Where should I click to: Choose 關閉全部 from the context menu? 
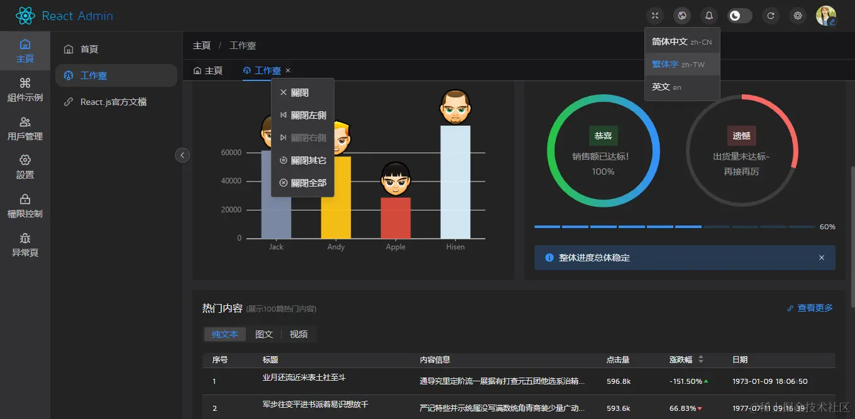tap(307, 182)
